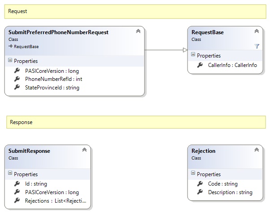The image size is (270, 213).
Task: Collapse the SubmitResponse class using chevron
Action: [84, 151]
